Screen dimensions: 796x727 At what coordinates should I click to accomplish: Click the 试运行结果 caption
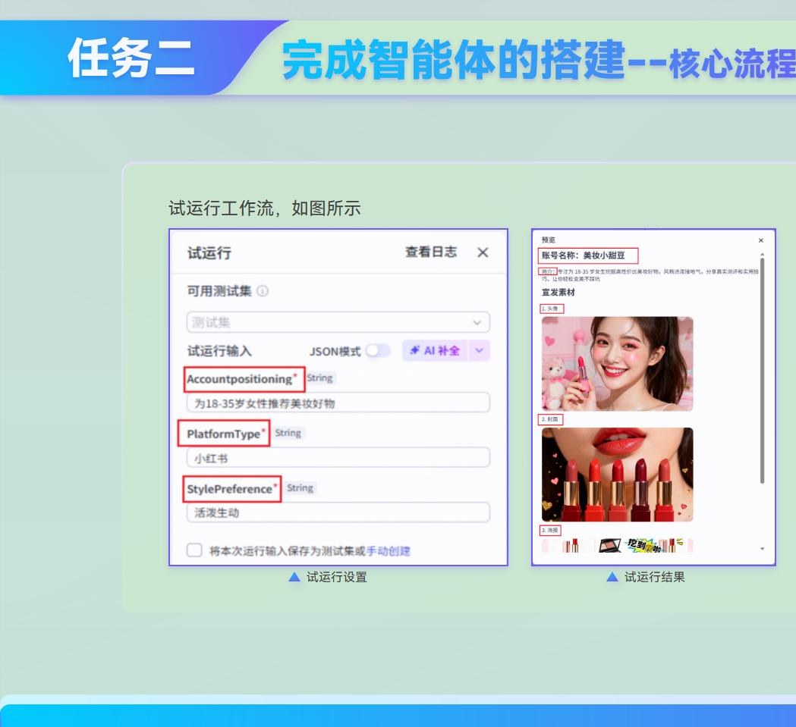tap(654, 577)
